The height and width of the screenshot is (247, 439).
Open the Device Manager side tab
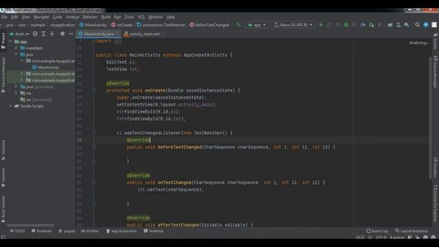pyautogui.click(x=436, y=71)
